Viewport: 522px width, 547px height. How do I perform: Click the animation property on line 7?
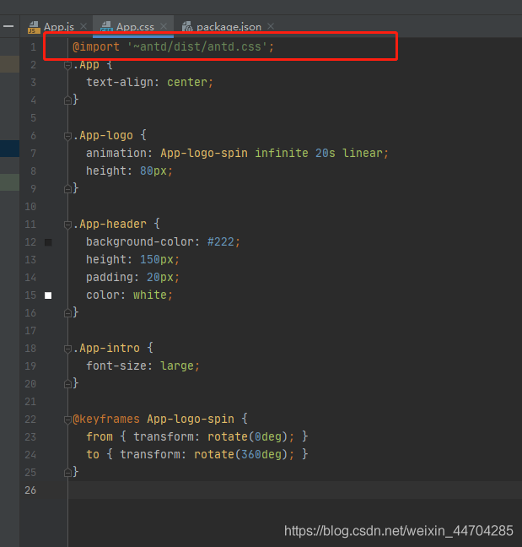(x=116, y=154)
